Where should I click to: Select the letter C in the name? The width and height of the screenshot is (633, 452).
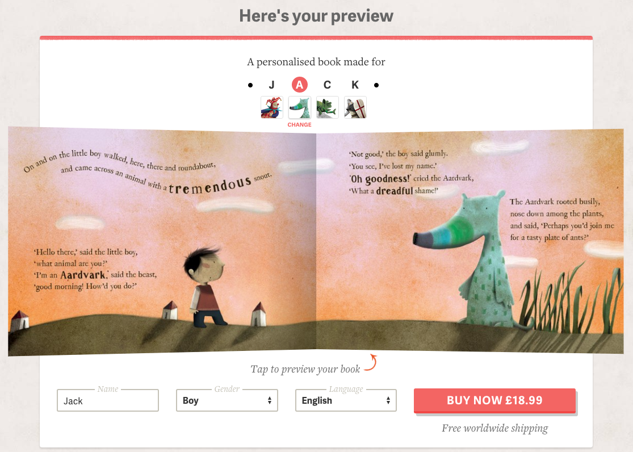(x=328, y=85)
